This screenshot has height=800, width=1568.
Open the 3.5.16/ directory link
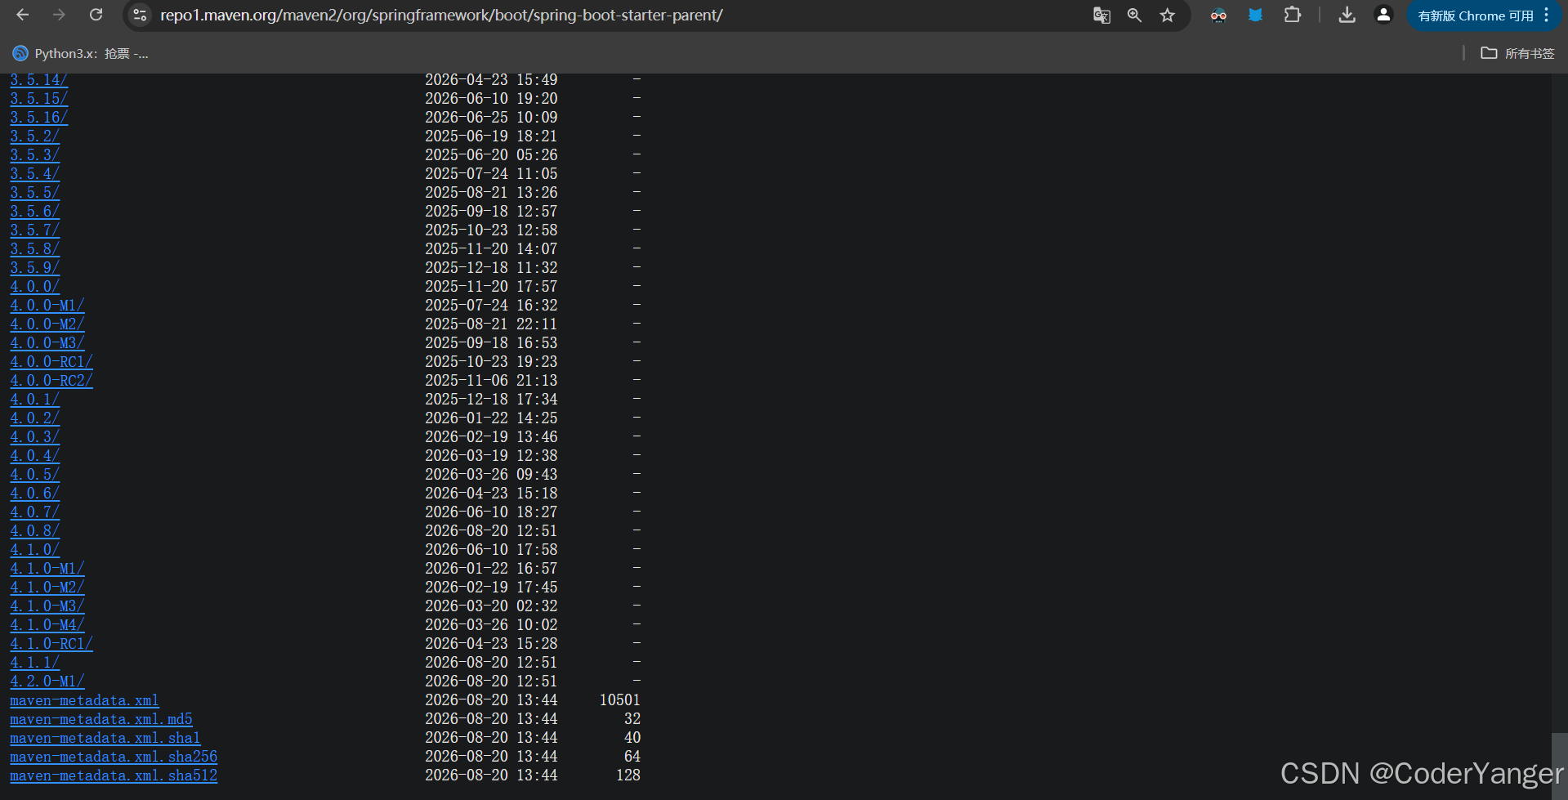click(38, 117)
